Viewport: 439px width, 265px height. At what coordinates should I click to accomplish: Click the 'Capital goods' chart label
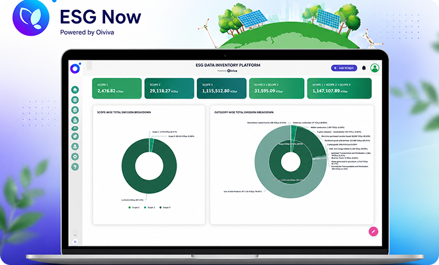point(342,144)
